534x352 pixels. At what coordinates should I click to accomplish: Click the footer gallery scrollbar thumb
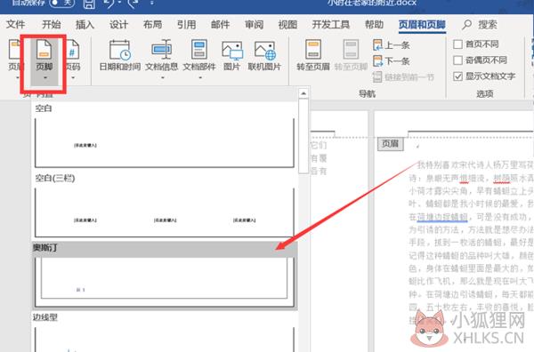click(x=303, y=136)
